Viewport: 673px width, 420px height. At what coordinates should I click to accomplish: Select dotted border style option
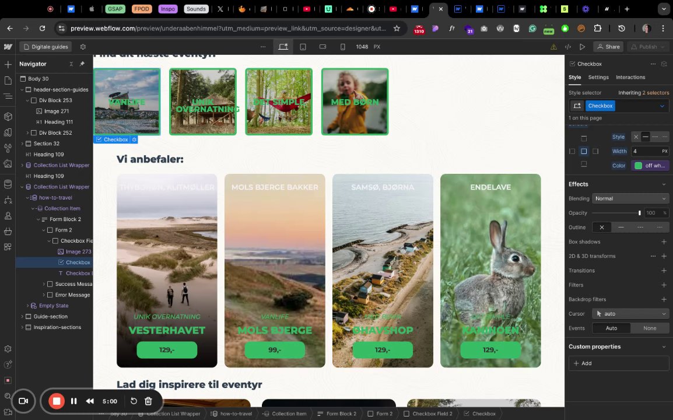click(x=664, y=137)
